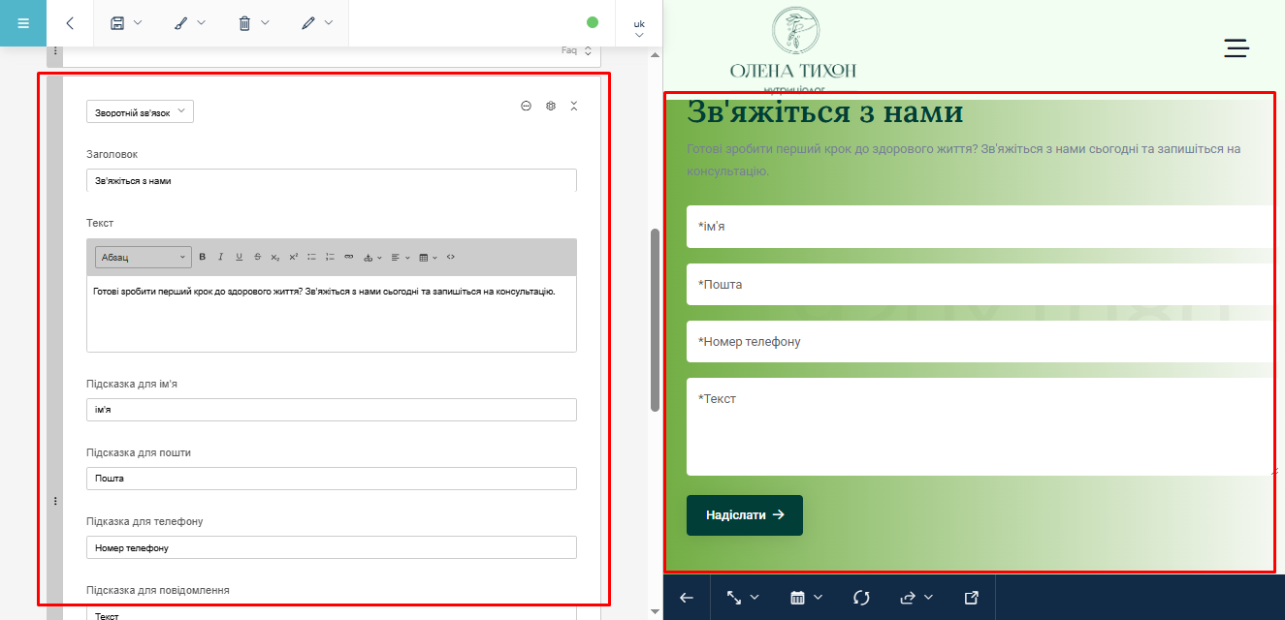Click the editor panel vertical scrollbar thumb
This screenshot has width=1285, height=620.
coord(655,320)
